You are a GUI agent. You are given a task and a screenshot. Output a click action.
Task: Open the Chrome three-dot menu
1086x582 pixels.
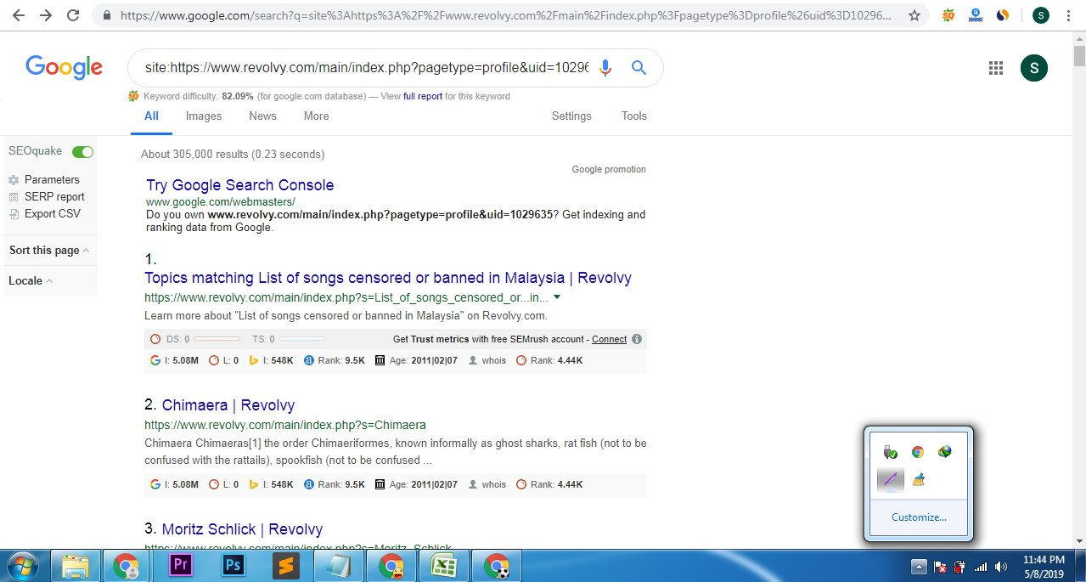pyautogui.click(x=1068, y=15)
